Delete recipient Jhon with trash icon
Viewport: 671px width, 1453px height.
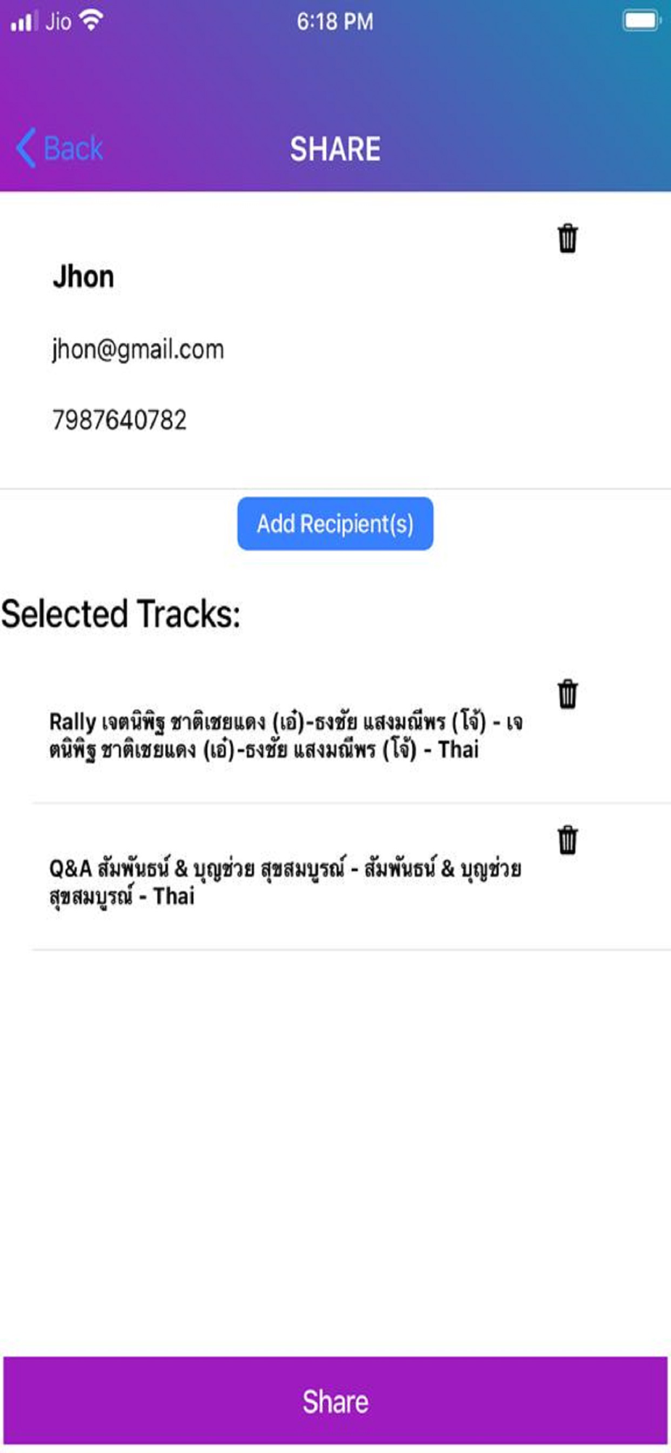[567, 238]
